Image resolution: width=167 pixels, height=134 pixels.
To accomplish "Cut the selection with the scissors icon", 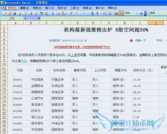I will tap(53, 13).
